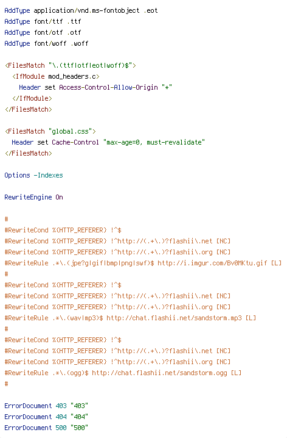This screenshot has height=438, width=287.
Task: Click the opening FilesMatch font regex tag
Action: [71, 65]
